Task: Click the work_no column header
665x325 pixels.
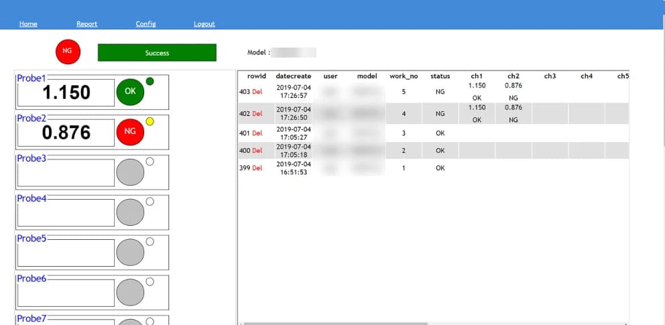Action: click(404, 76)
